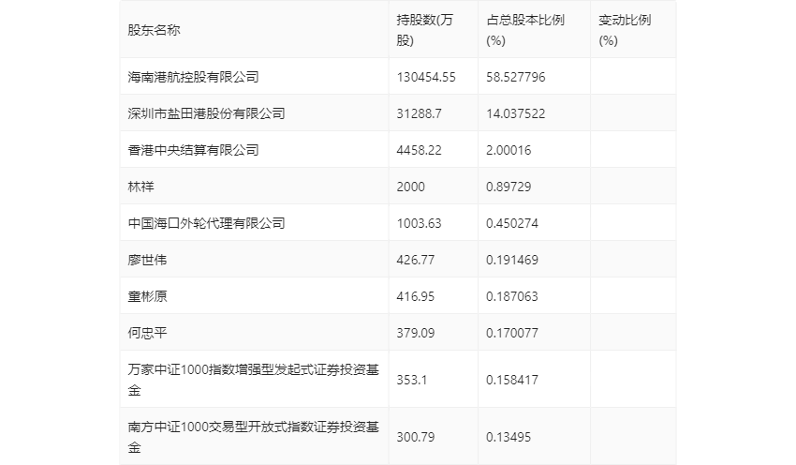
Task: Select the value 416.95
Action: coord(415,297)
